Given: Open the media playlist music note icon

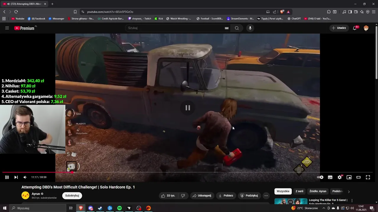Looking at the screenshot, I should [x=344, y=12].
